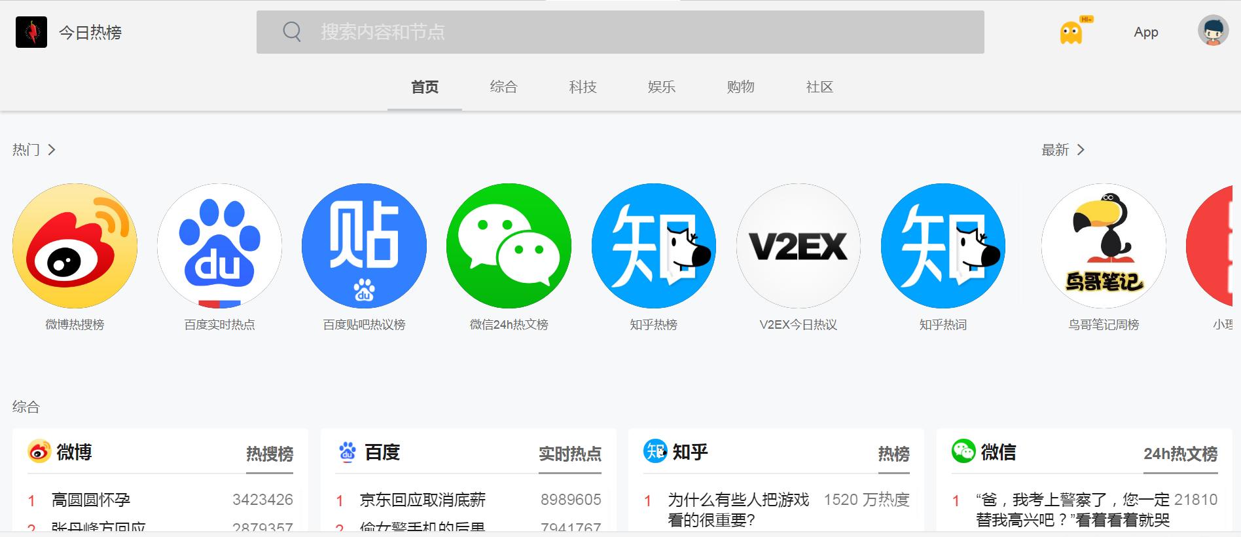Expand the 最新 section chevron

pos(1081,150)
